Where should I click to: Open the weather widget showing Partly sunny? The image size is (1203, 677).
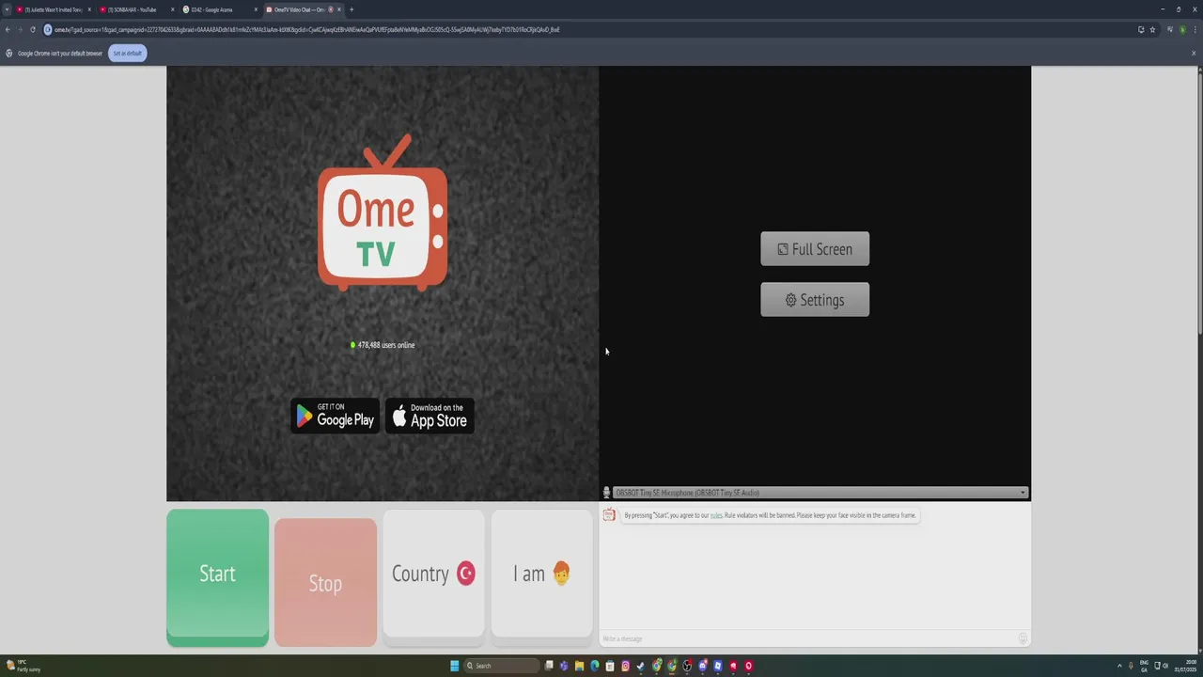tap(23, 666)
